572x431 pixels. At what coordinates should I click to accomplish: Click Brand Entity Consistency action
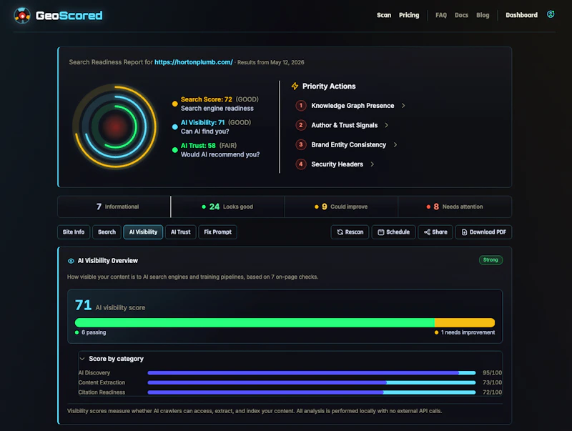coord(348,145)
